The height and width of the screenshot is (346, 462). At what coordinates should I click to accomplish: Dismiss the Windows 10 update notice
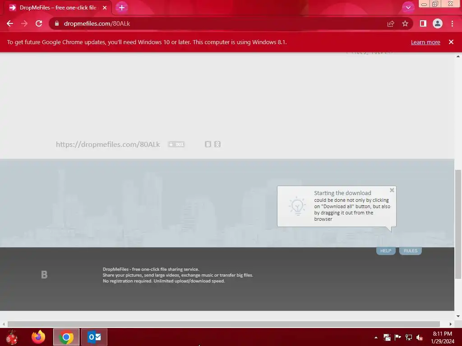coord(451,42)
